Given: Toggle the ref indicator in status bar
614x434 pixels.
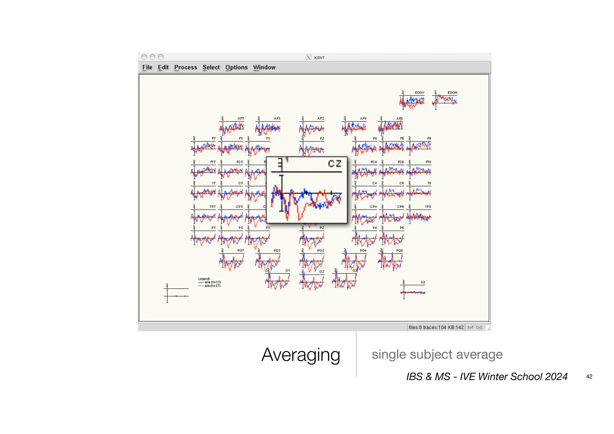Looking at the screenshot, I should (x=470, y=328).
